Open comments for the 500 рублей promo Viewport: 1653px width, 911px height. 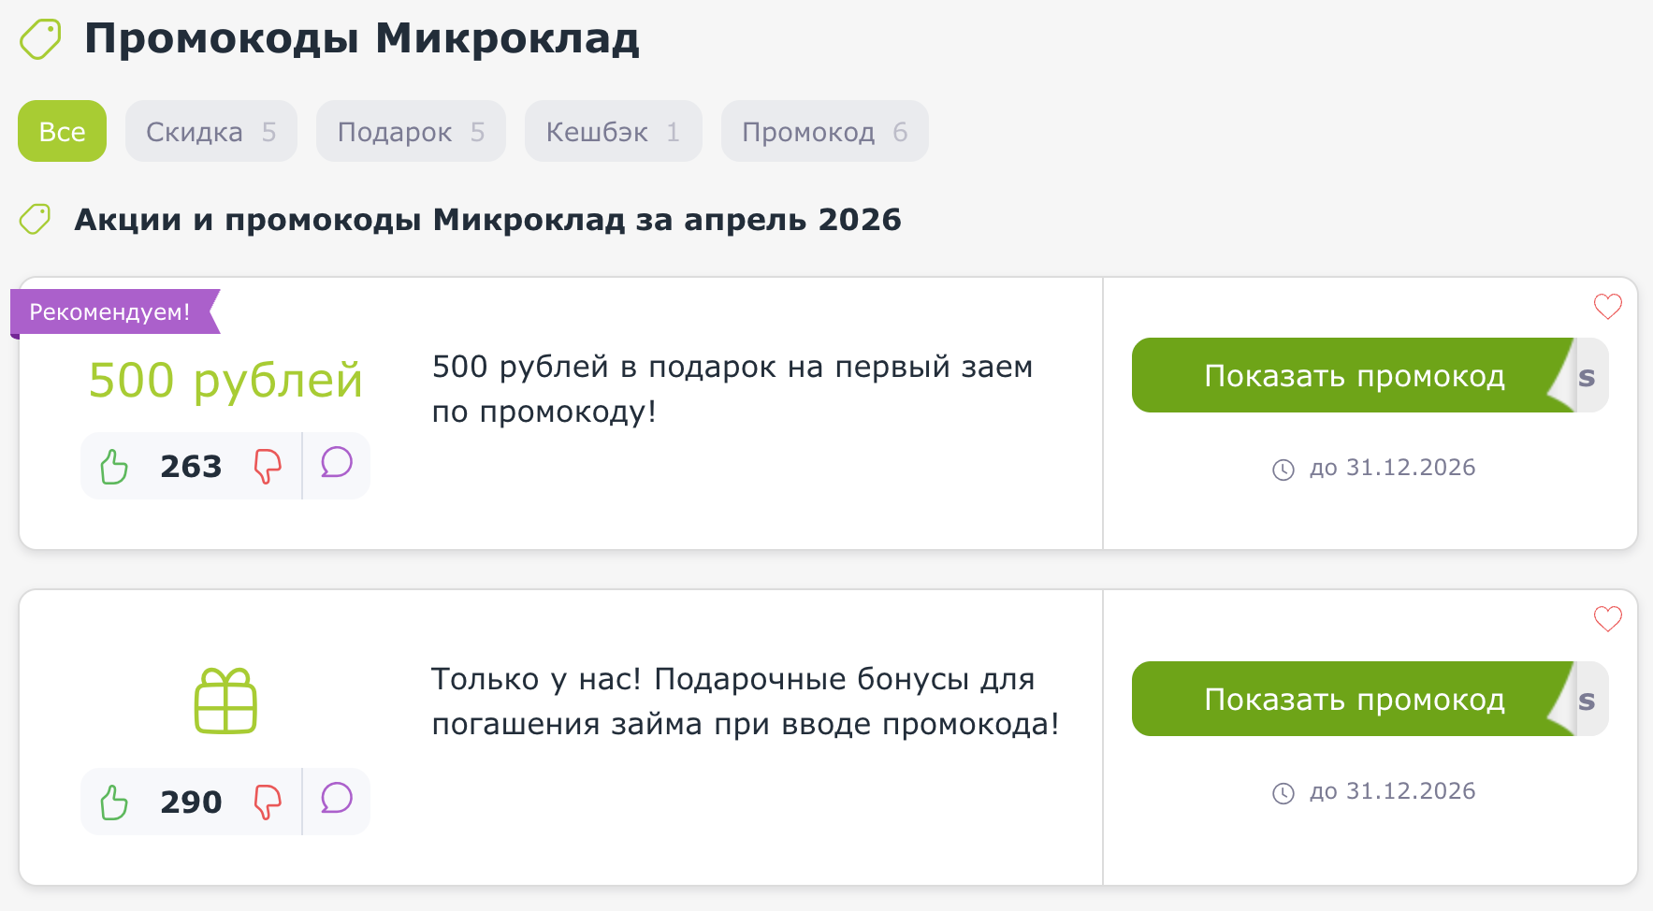tap(336, 463)
